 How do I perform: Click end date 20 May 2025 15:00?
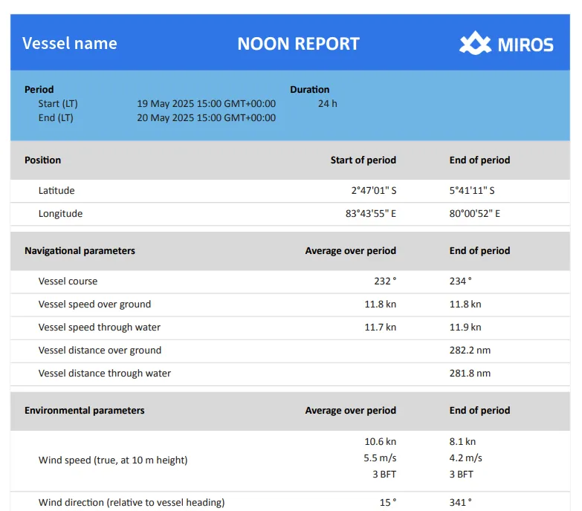point(207,117)
